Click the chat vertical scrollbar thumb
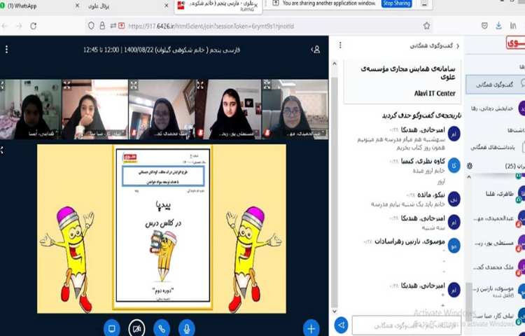The width and height of the screenshot is (525, 336). coord(334,192)
